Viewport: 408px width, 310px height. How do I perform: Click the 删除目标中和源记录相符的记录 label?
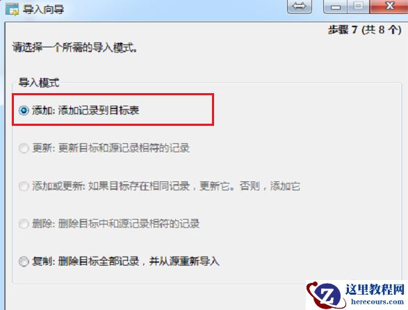[x=129, y=224]
